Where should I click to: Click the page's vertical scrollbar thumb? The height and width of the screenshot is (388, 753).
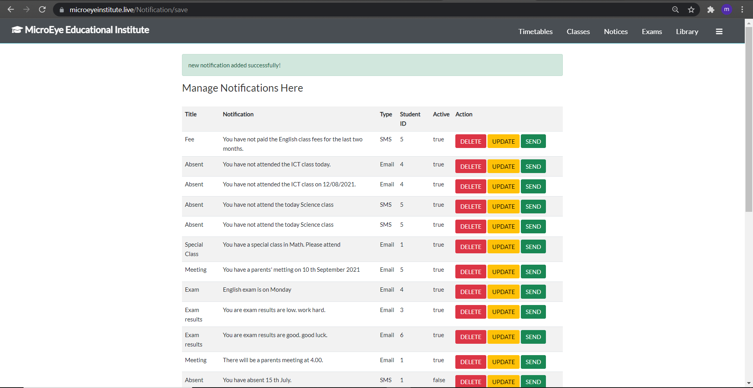click(749, 119)
